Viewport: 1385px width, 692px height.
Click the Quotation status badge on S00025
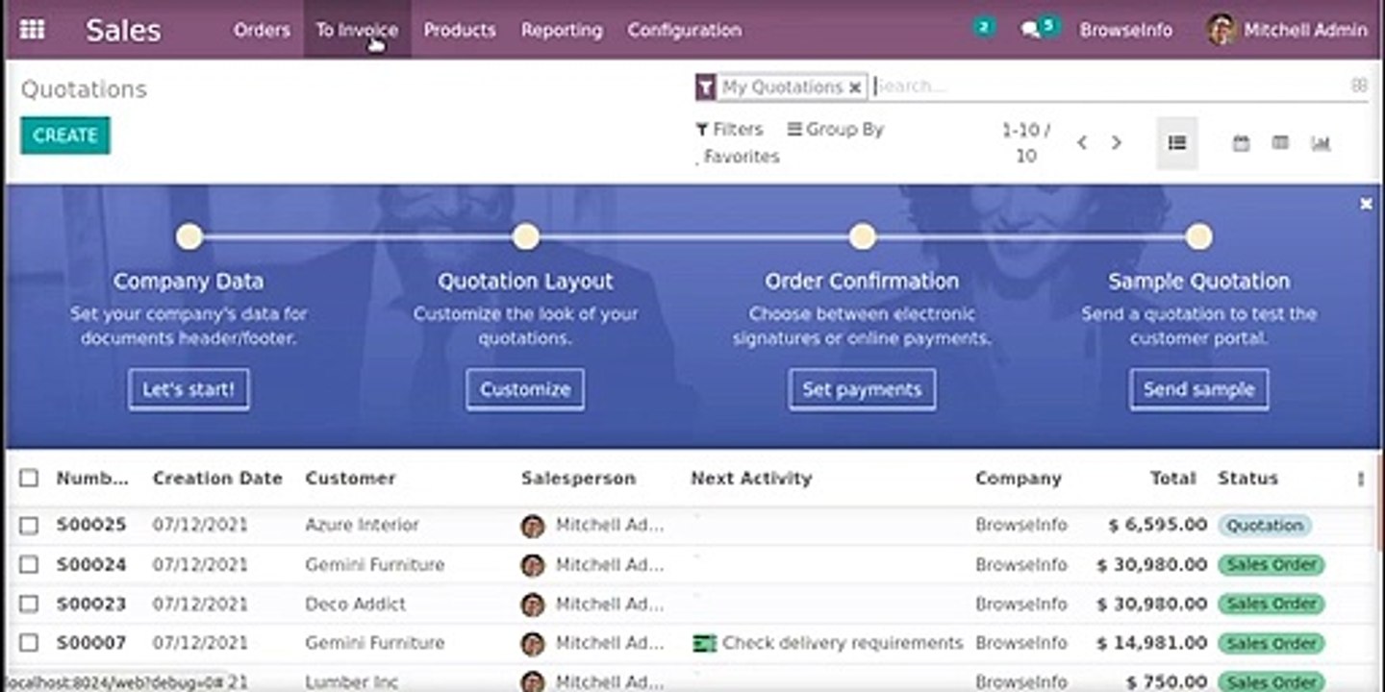tap(1265, 526)
